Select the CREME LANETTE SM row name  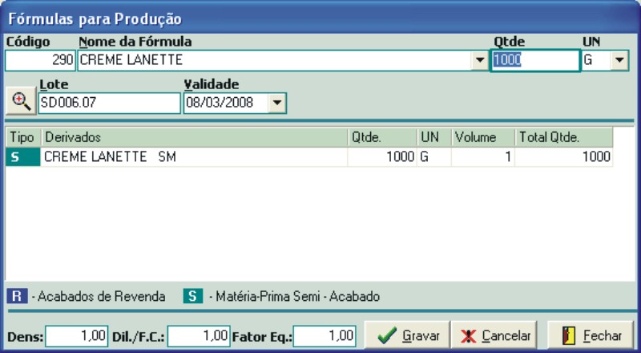coord(194,156)
